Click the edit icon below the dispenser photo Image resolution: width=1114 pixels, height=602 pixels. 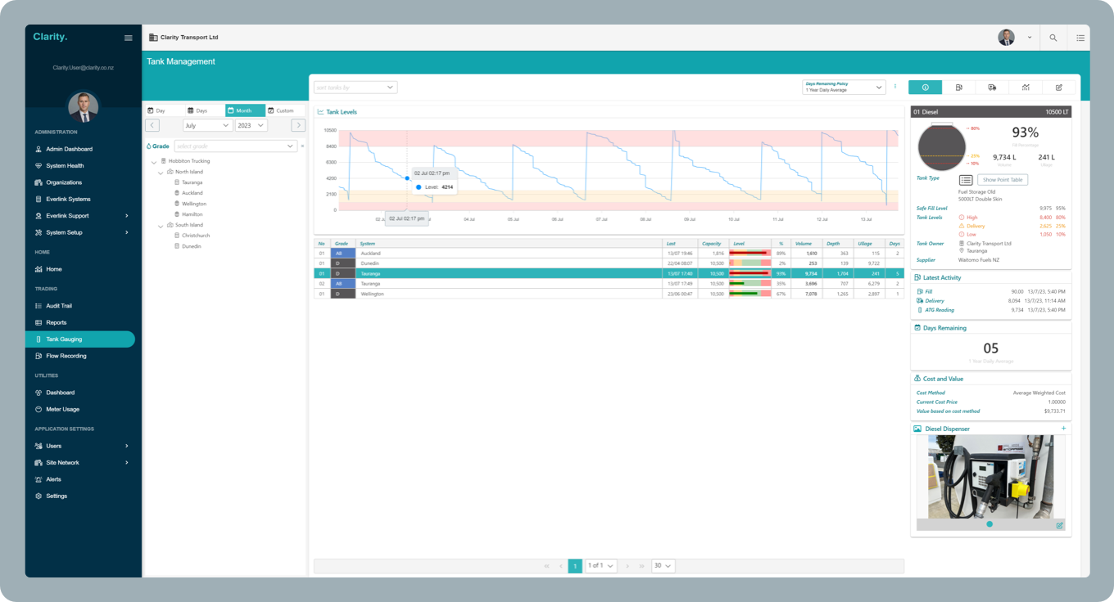click(x=1059, y=525)
